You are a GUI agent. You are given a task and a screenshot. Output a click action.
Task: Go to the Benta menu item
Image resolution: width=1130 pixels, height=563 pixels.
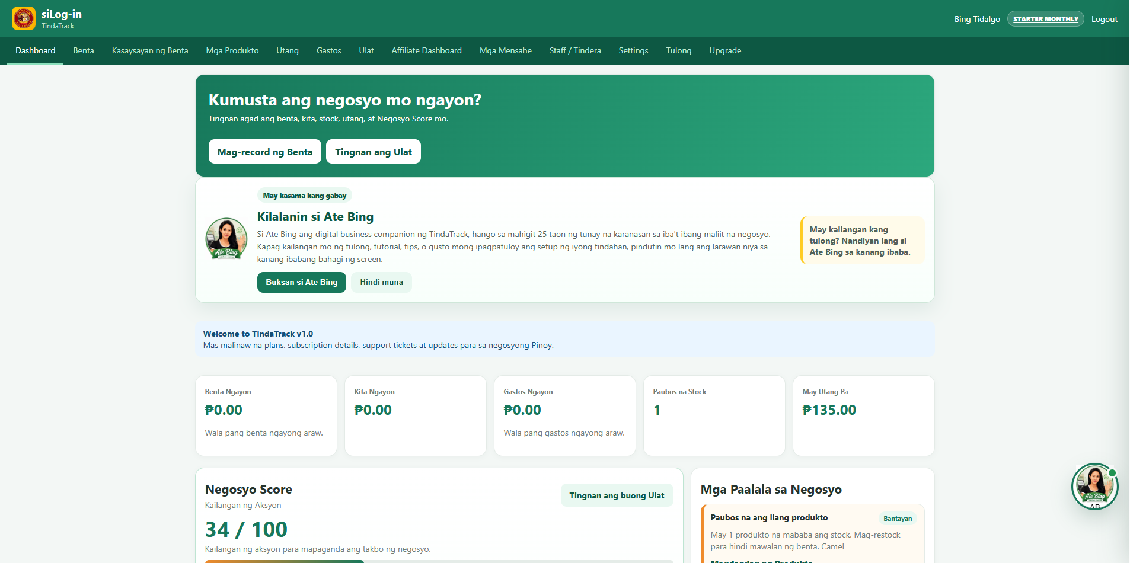(84, 51)
